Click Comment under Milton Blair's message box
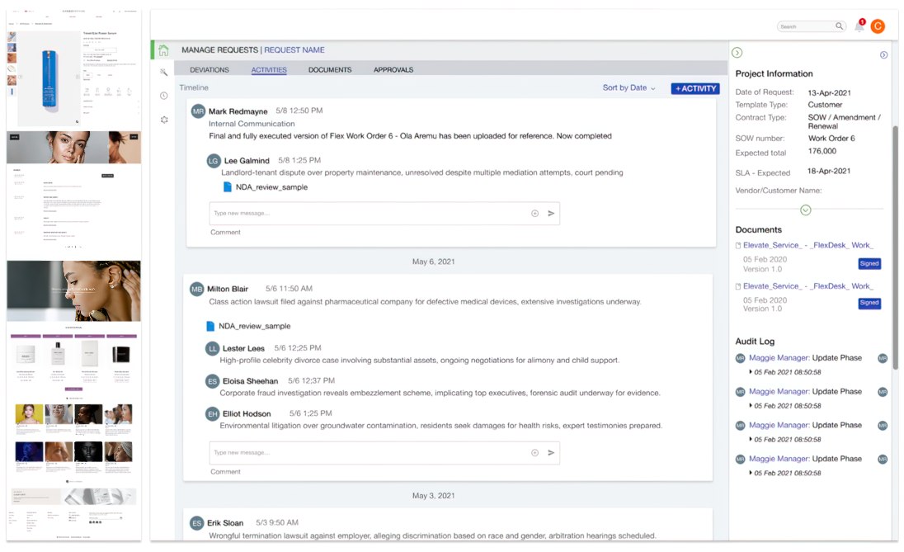 [225, 471]
